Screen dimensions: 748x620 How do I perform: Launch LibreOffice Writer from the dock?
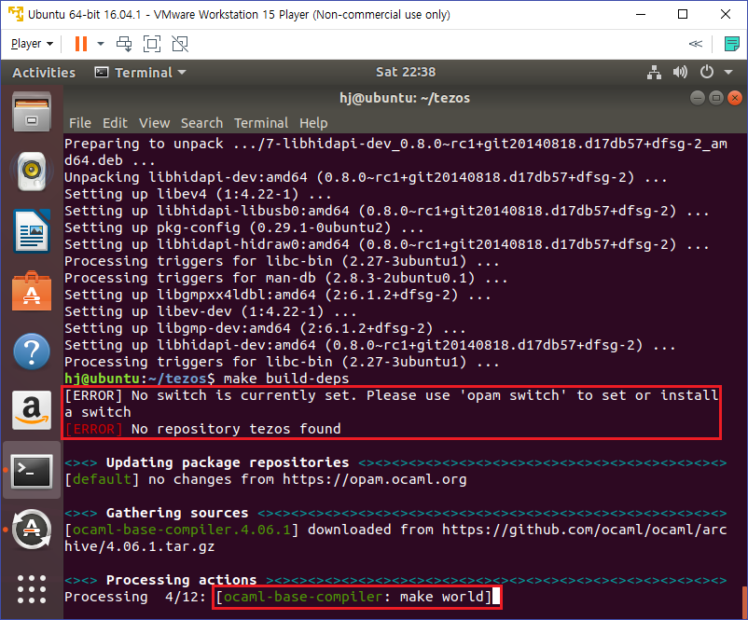tap(32, 231)
